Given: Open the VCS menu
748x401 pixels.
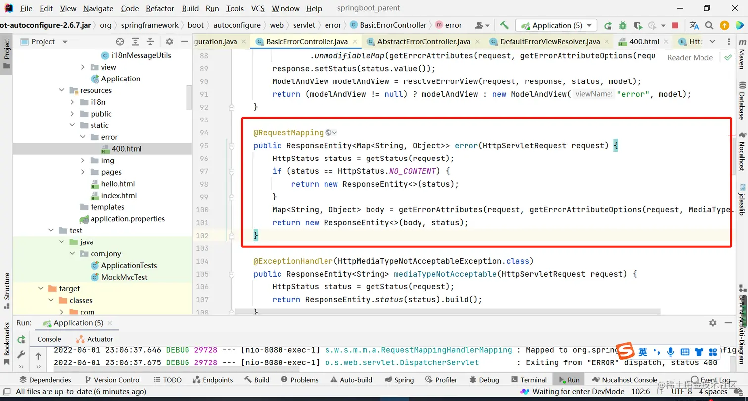Looking at the screenshot, I should click(x=258, y=9).
